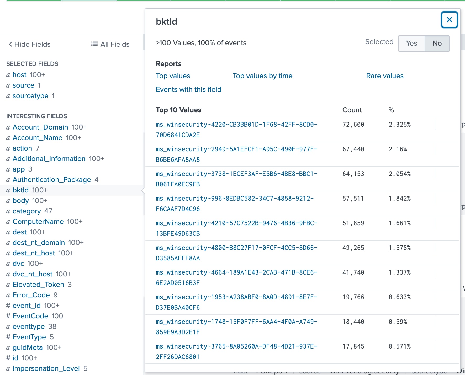The image size is (465, 375).
Task: Open Account_Name field details
Action: [x=38, y=138]
